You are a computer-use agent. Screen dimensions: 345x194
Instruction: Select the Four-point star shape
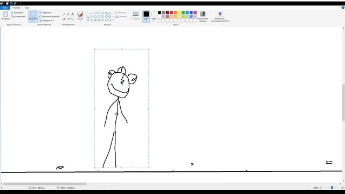tap(92, 20)
